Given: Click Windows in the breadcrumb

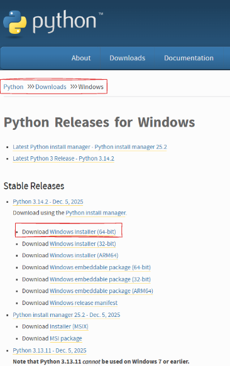Looking at the screenshot, I should coord(90,87).
